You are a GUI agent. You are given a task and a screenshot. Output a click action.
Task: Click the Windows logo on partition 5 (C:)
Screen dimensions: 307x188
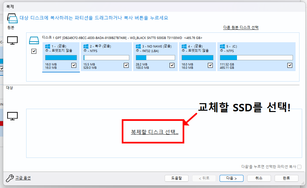[222, 47]
